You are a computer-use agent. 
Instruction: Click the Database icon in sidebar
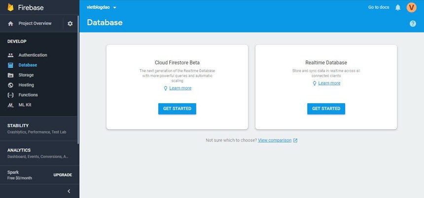tap(10, 65)
